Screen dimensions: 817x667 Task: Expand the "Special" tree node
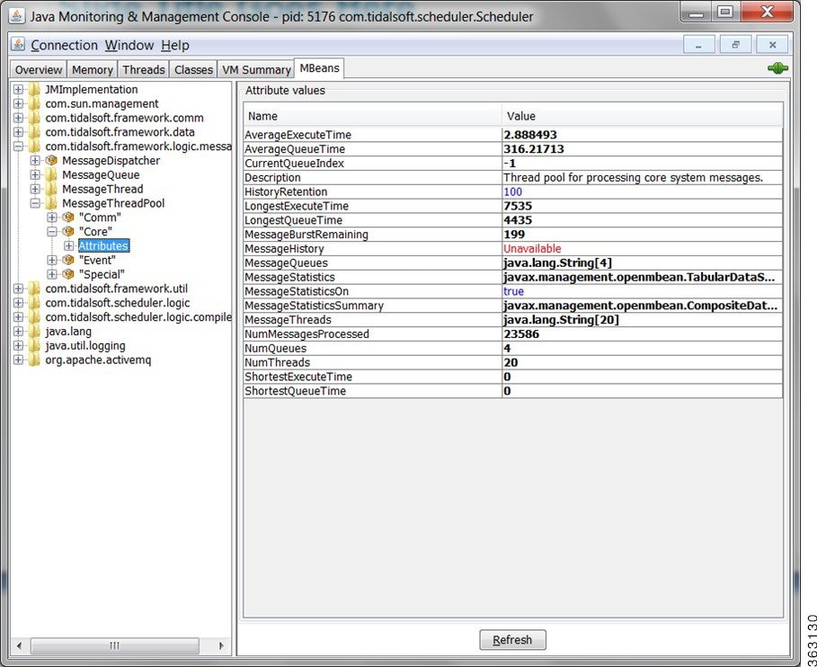pyautogui.click(x=52, y=274)
